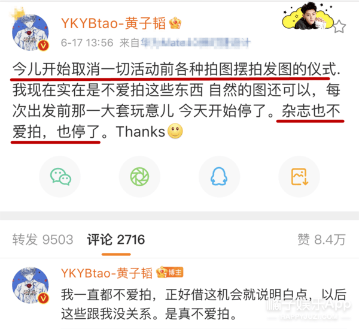Open the 博主 badge in comment
The height and width of the screenshot is (329, 359).
coord(170,273)
